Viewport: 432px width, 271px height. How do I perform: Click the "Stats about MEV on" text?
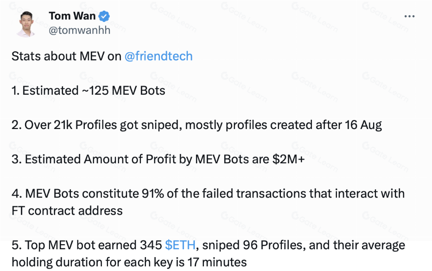coord(66,56)
